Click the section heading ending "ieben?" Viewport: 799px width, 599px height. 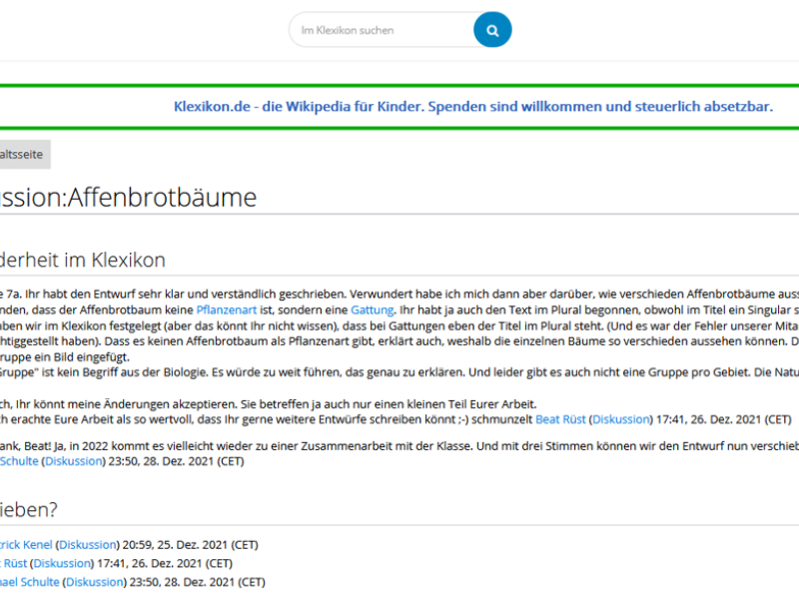(28, 509)
